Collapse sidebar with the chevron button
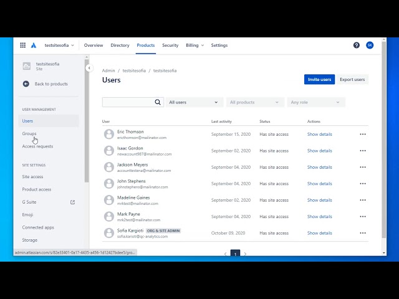The height and width of the screenshot is (299, 399). (x=89, y=68)
